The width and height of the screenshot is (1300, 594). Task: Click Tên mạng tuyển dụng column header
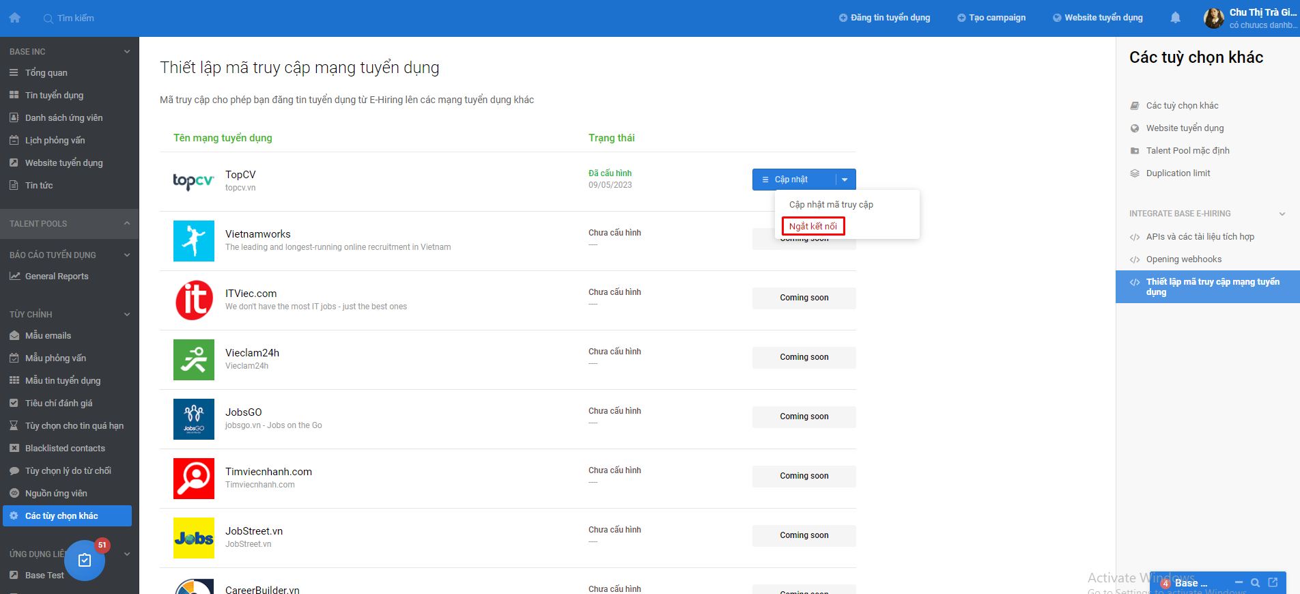click(223, 138)
